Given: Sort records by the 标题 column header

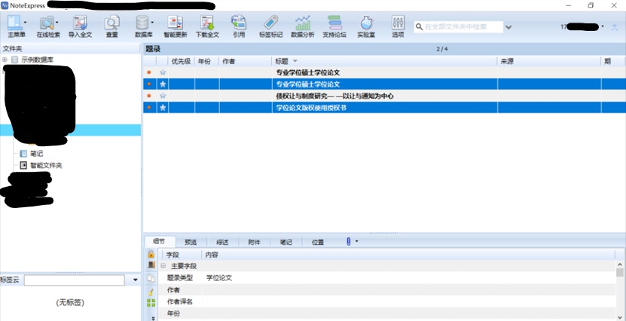Looking at the screenshot, I should [x=286, y=61].
